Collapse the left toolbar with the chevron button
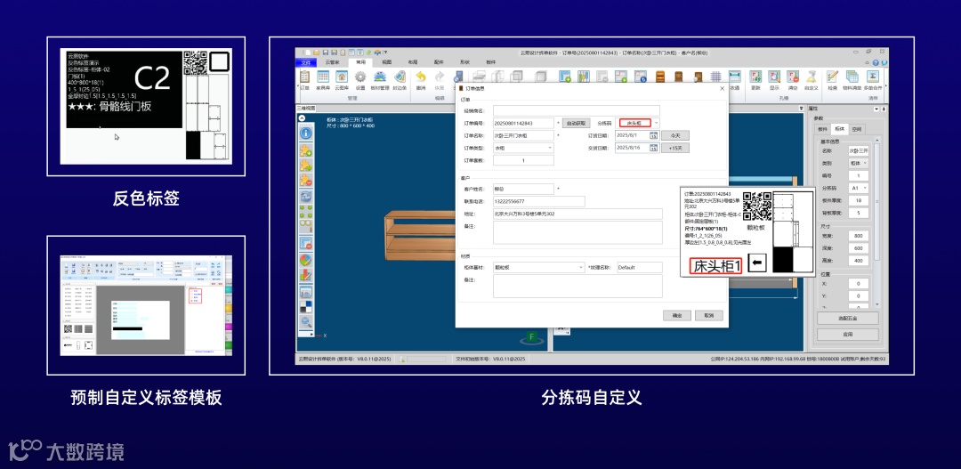Screen dimensions: 961x469 tap(302, 118)
